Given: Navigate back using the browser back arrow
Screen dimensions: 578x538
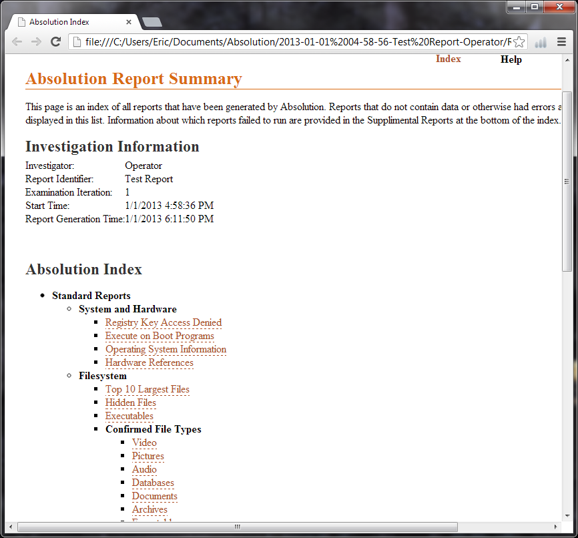Looking at the screenshot, I should [x=17, y=41].
